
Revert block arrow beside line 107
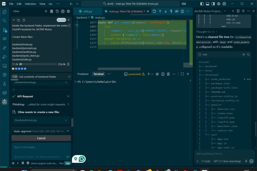click(77, 25)
